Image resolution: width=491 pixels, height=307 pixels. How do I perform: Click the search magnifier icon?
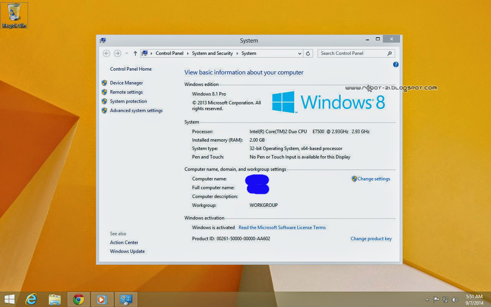(x=390, y=53)
